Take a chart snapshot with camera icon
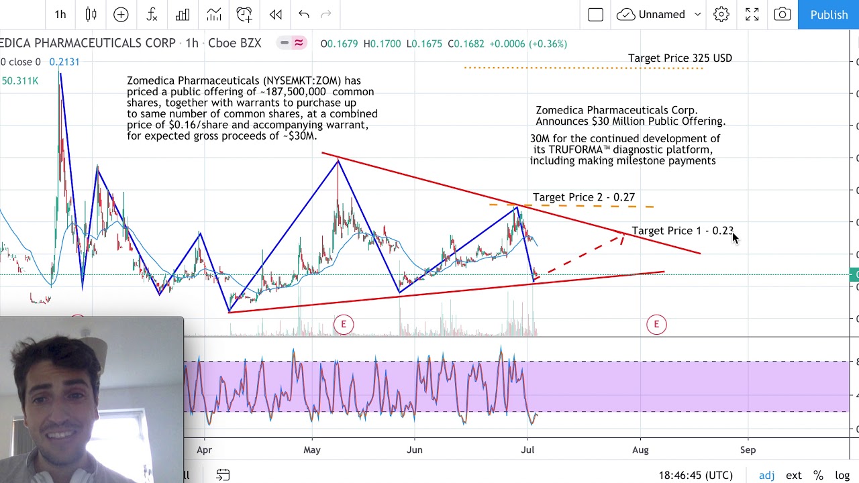The width and height of the screenshot is (859, 483). coord(782,14)
